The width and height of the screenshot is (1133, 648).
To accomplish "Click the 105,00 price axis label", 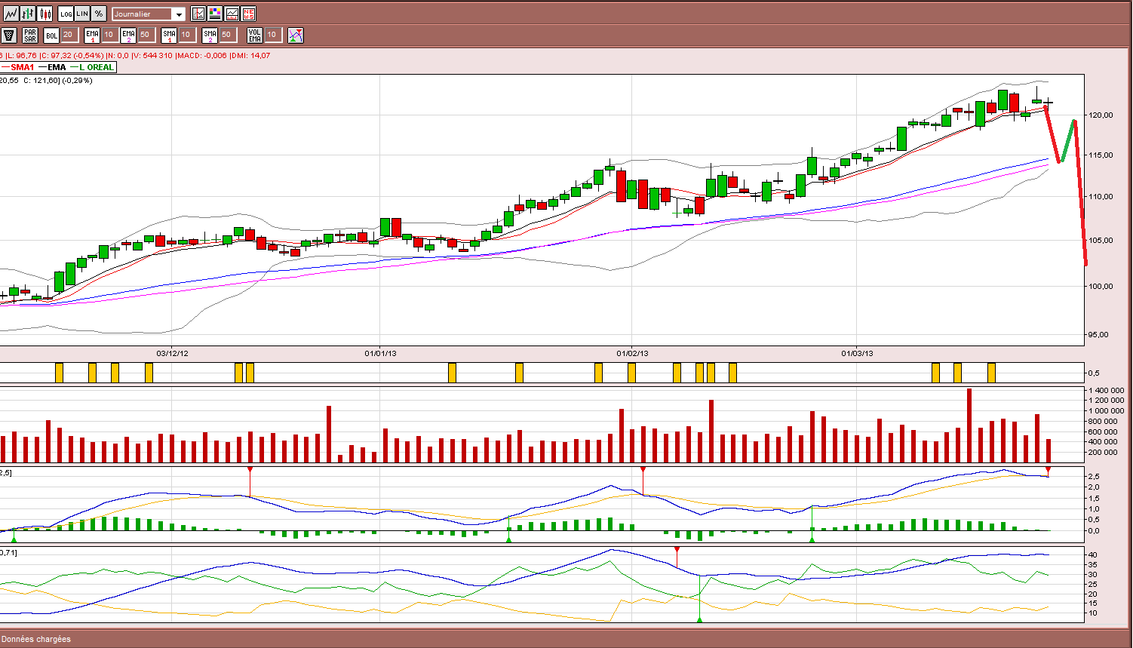I will (1101, 240).
